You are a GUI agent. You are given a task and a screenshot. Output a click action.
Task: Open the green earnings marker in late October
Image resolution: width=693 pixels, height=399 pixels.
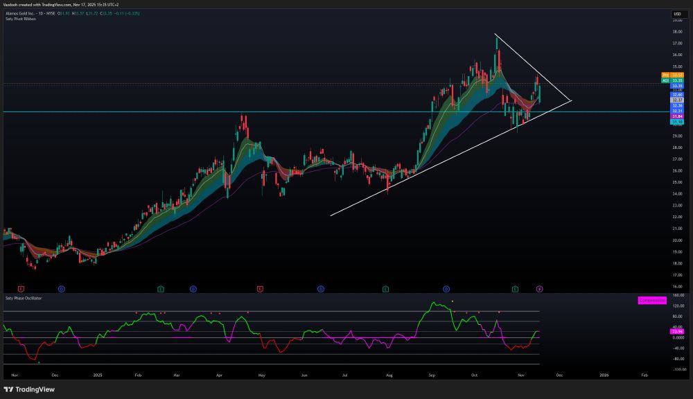[516, 289]
